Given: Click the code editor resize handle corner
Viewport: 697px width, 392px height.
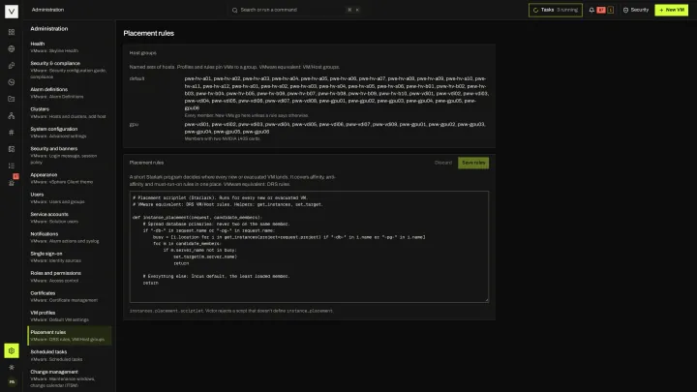Looking at the screenshot, I should click(x=487, y=300).
